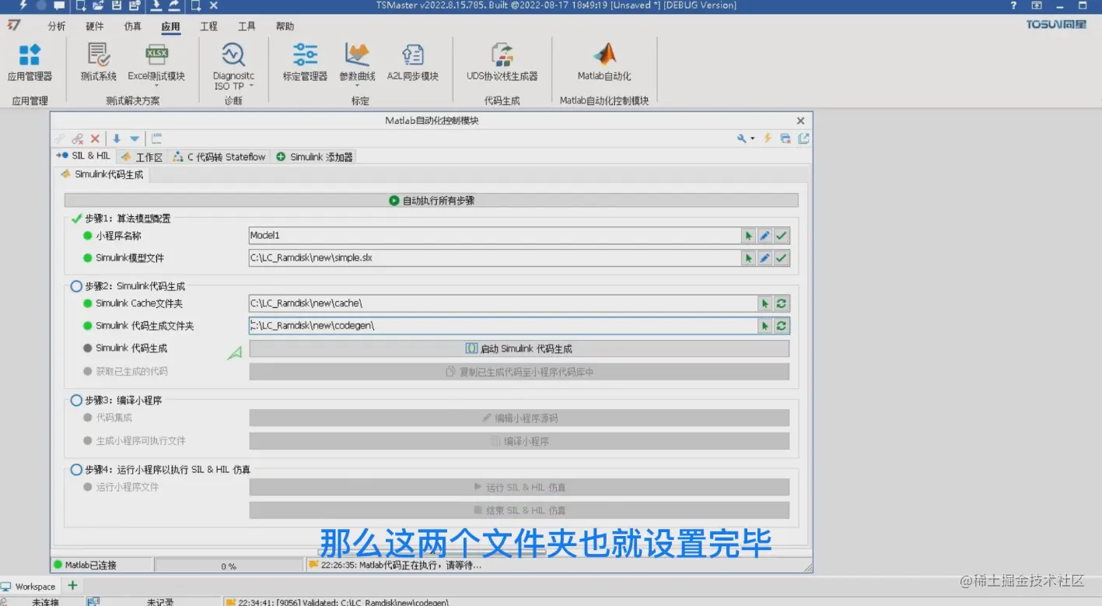Click the pop-out window icon in module toolbar

point(803,138)
